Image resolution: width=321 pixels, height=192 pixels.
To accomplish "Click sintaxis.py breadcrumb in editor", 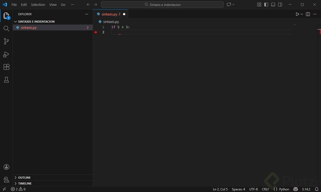I will (111, 22).
